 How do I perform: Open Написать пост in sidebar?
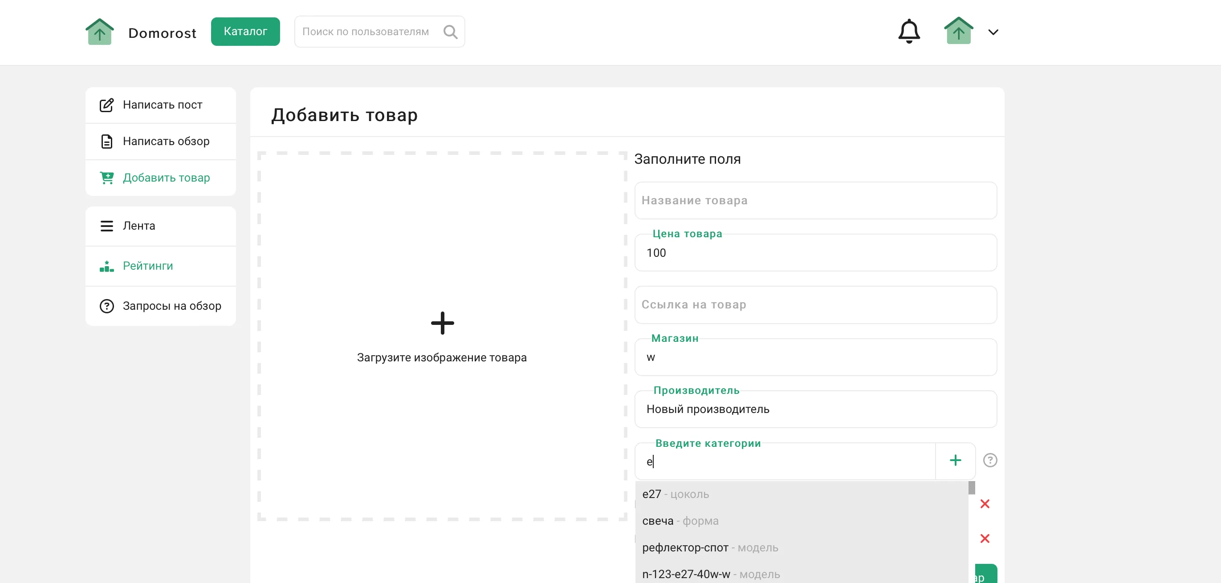click(162, 105)
